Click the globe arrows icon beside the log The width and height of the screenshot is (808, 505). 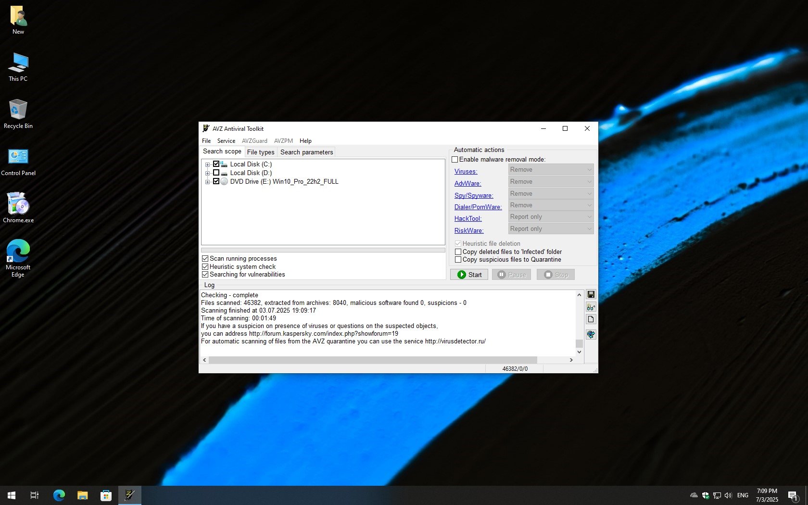[x=591, y=334]
